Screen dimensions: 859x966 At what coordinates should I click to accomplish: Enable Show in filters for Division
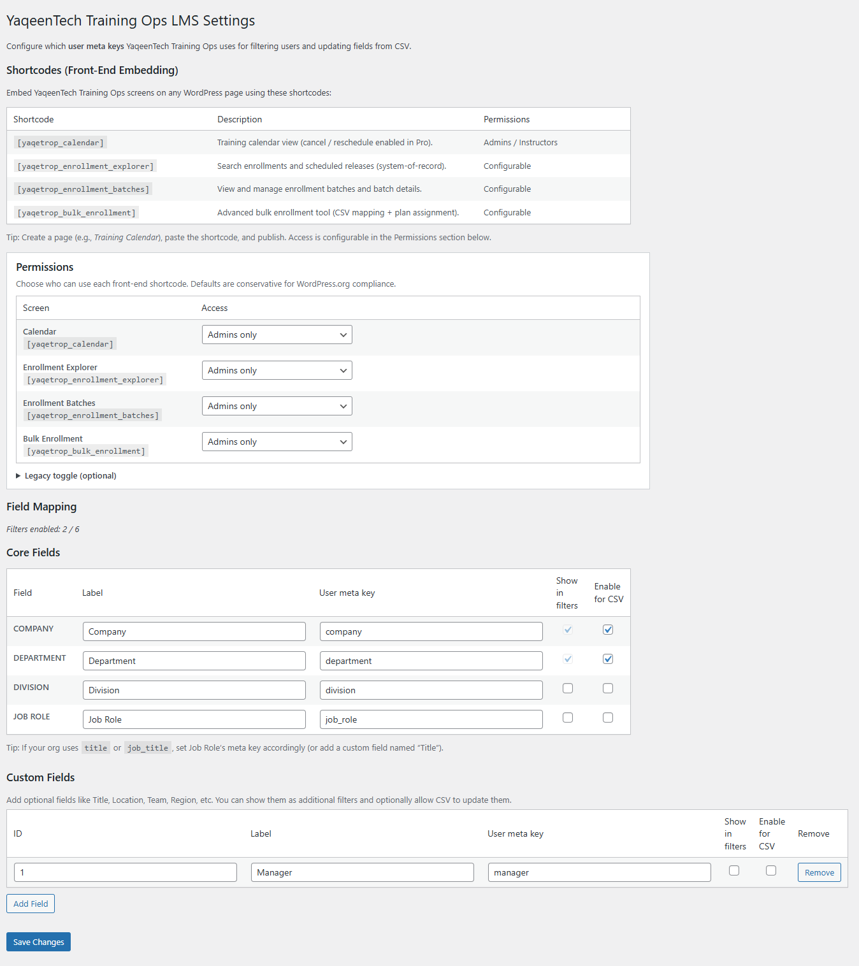[567, 688]
